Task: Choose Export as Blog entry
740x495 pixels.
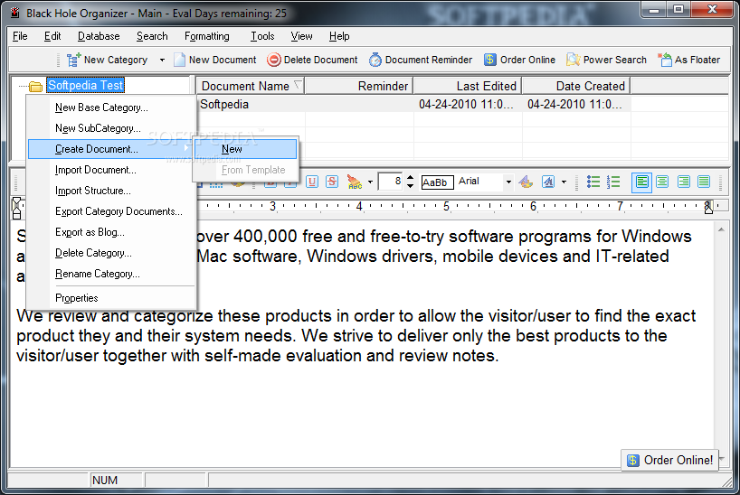Action: point(112,232)
